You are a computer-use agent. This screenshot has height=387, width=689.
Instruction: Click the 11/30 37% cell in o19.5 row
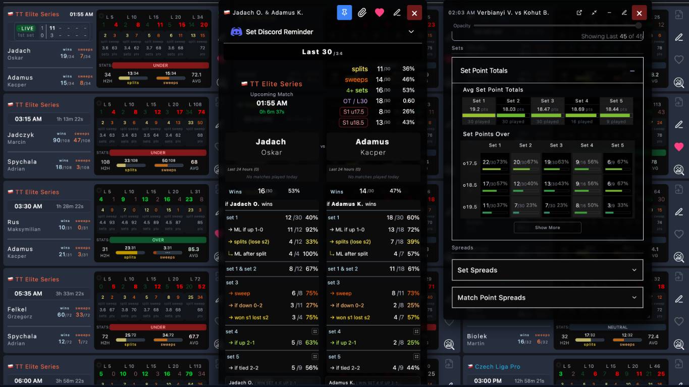pyautogui.click(x=495, y=207)
